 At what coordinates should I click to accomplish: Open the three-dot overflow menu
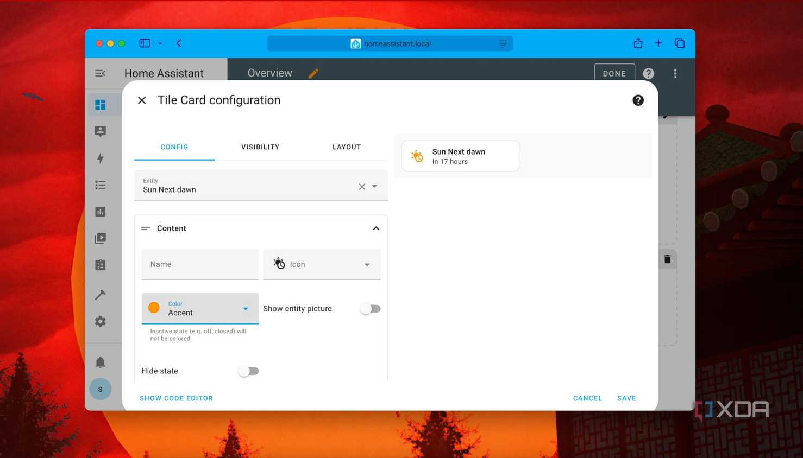click(x=675, y=73)
